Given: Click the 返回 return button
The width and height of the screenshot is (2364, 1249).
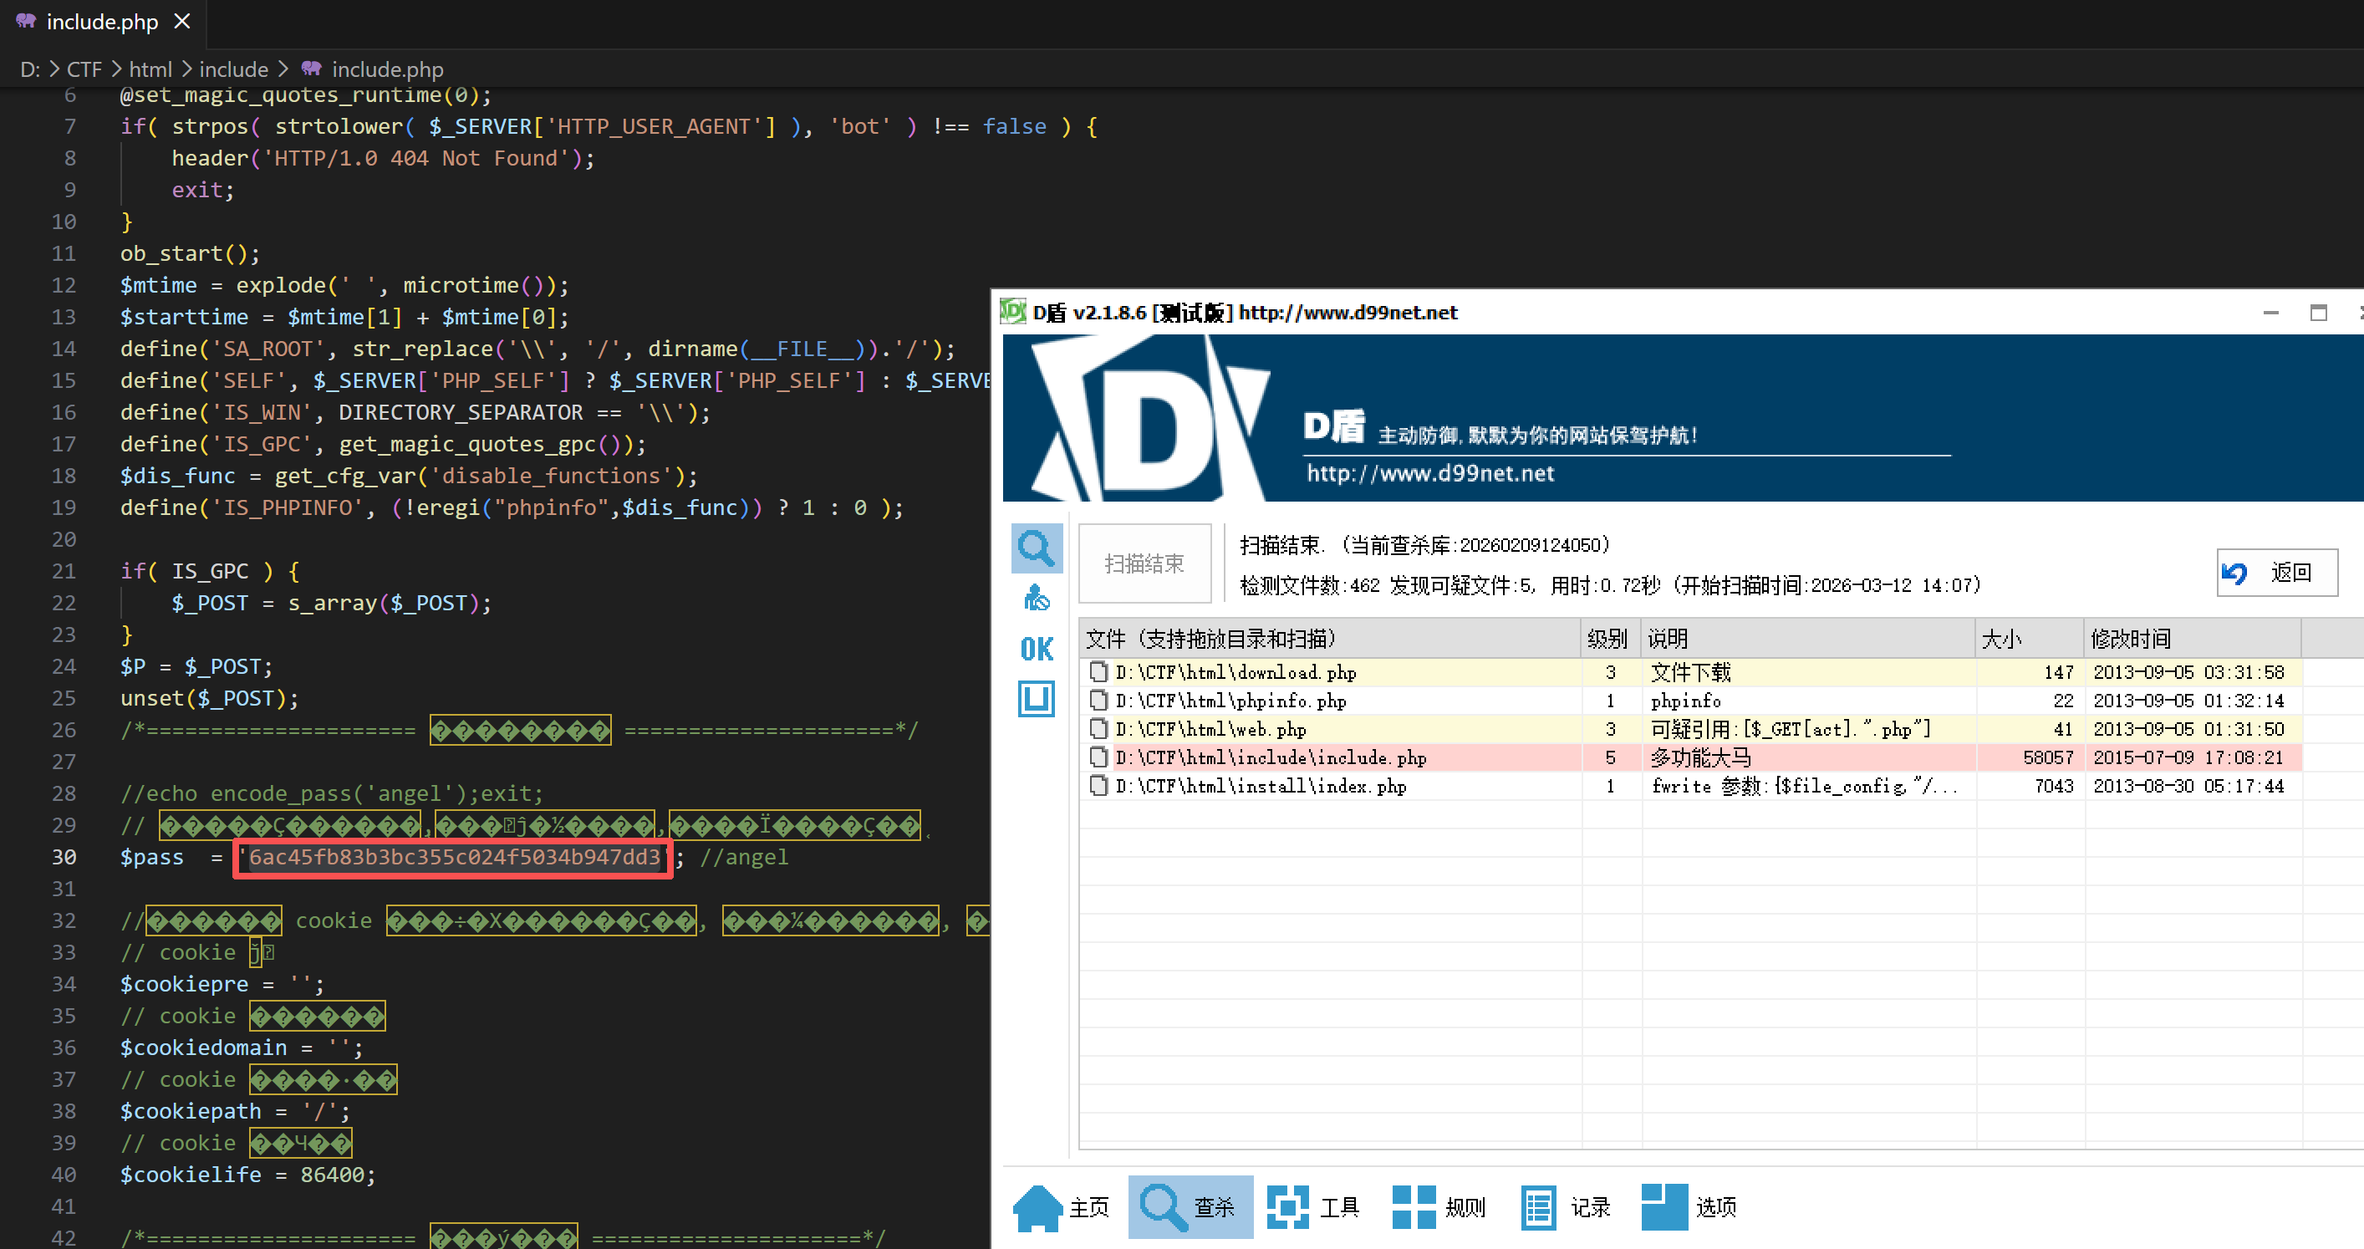Looking at the screenshot, I should [2276, 573].
